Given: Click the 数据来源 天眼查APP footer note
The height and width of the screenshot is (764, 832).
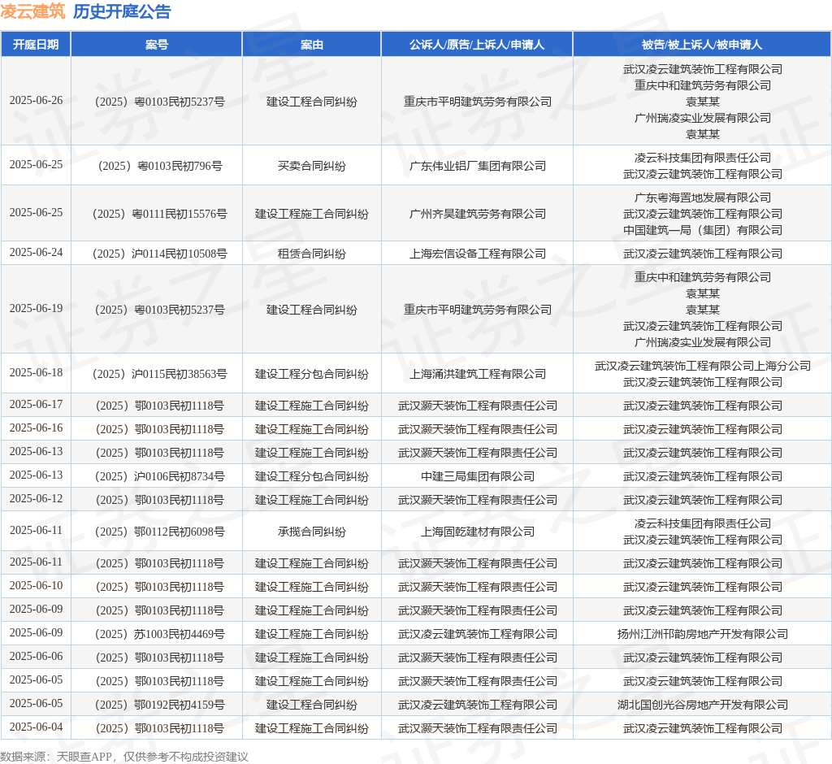Looking at the screenshot, I should tap(123, 757).
